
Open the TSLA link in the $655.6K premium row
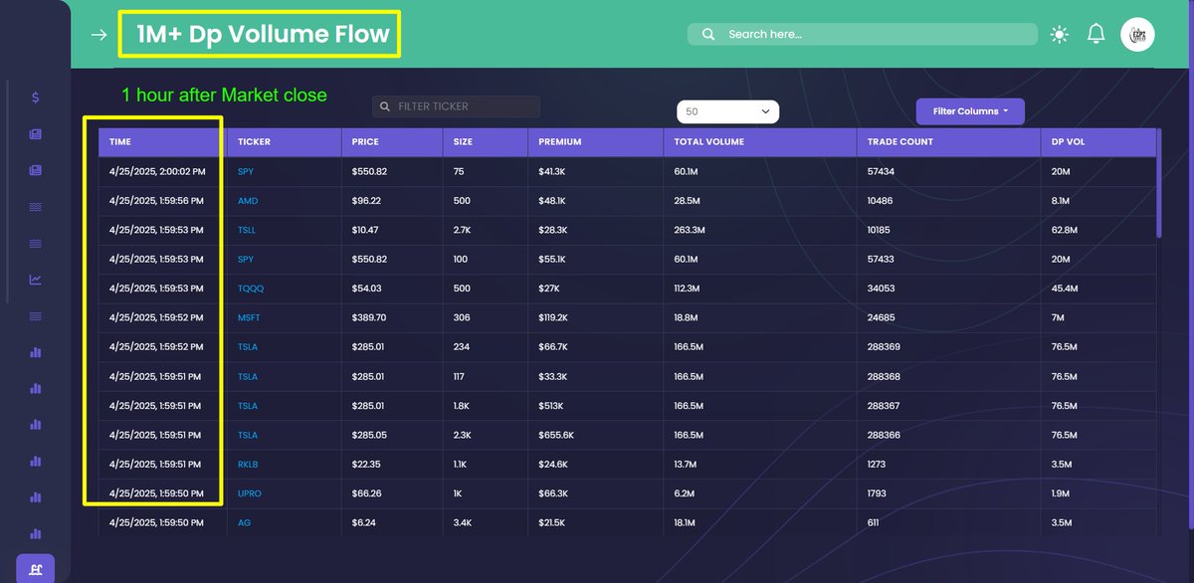248,435
